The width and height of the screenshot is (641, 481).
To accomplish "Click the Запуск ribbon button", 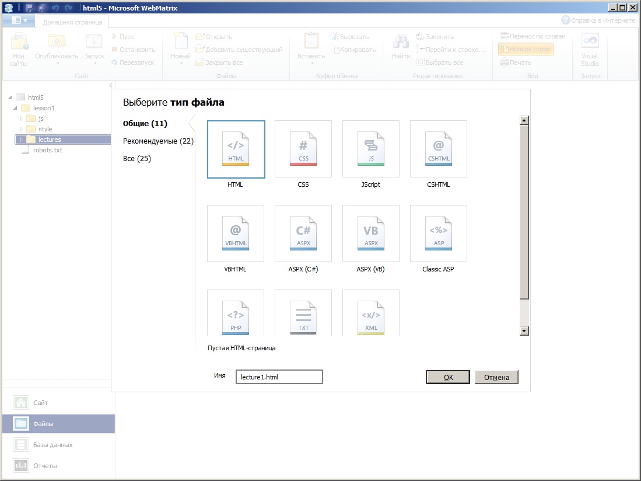I will pos(94,50).
